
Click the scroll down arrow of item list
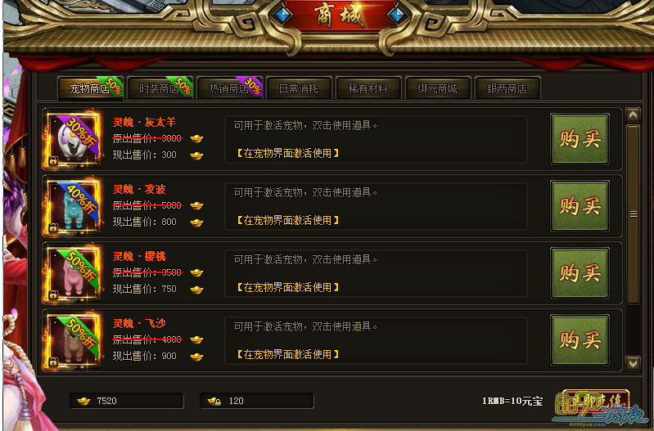point(633,363)
